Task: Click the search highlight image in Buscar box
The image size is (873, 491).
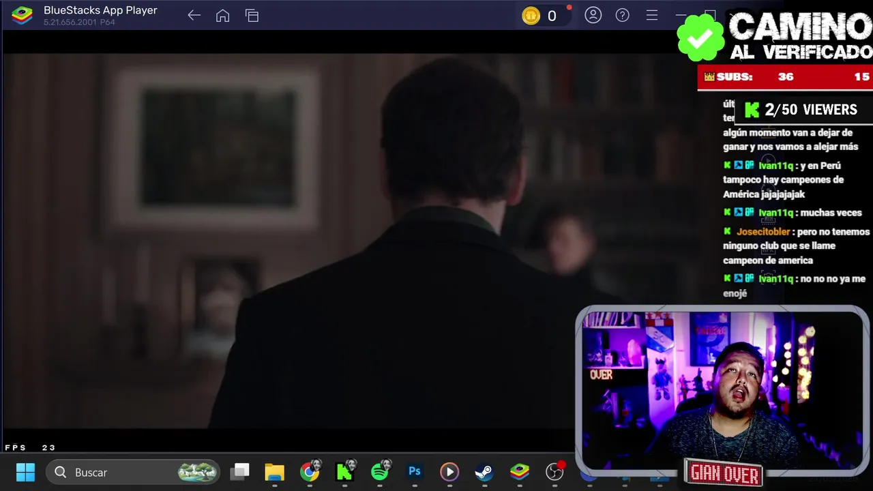Action: (197, 472)
